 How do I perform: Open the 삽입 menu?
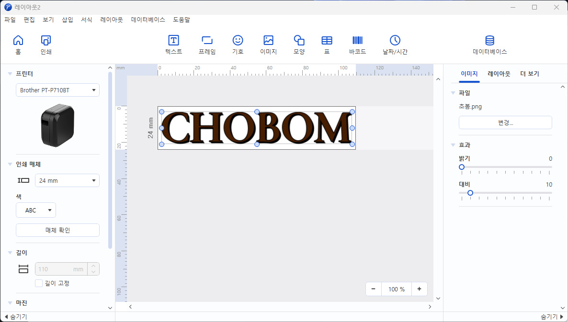[x=68, y=20]
